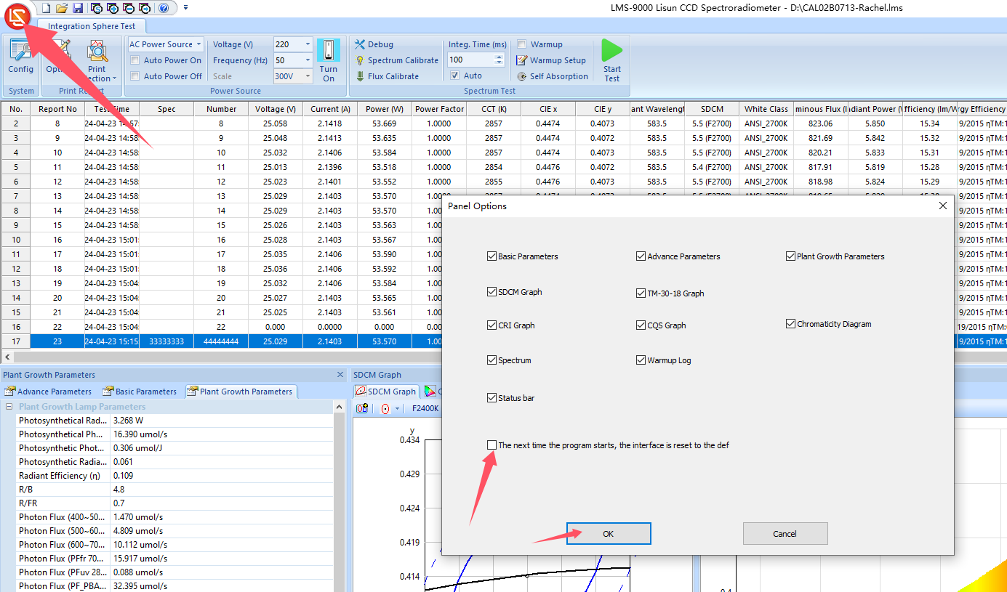Switch to the Basic Parameters tab
Viewport: 1007px width, 592px height.
(x=140, y=392)
